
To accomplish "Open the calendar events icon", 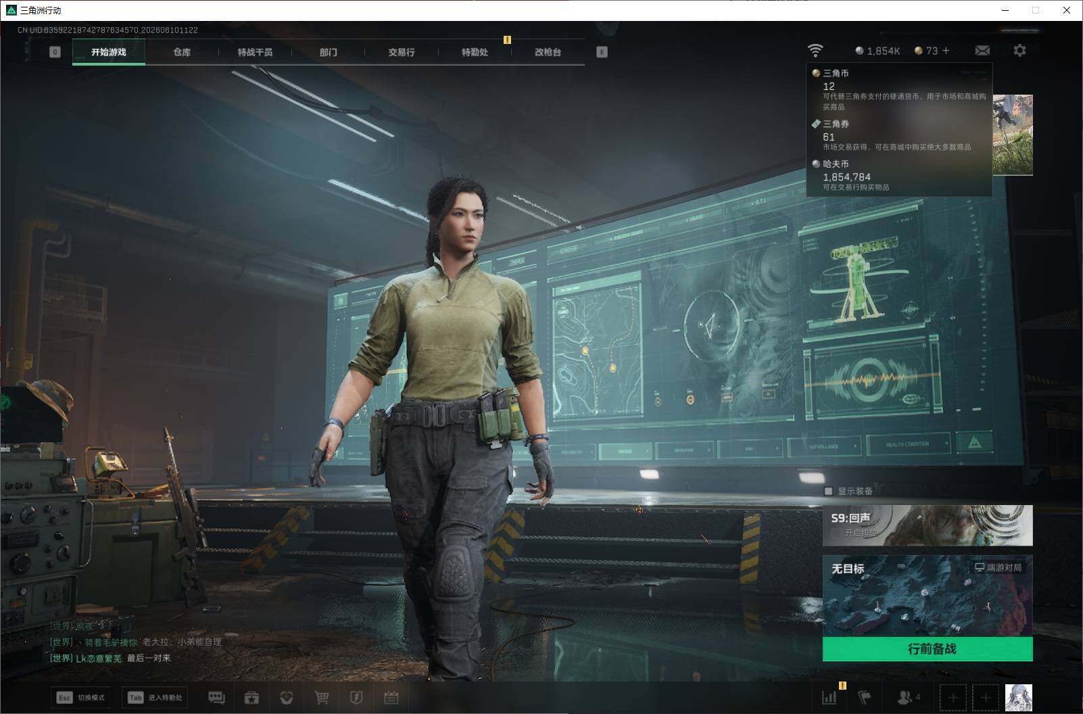I will pos(391,698).
